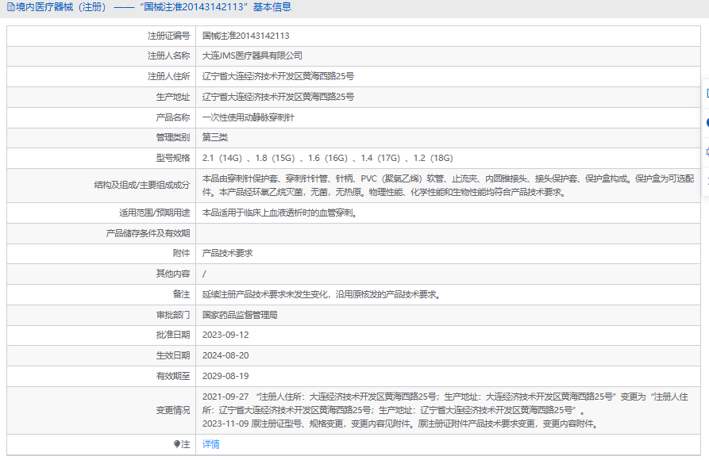Image resolution: width=709 pixels, height=460 pixels.
Task: Click the 产品名称 label
Action: (173, 117)
